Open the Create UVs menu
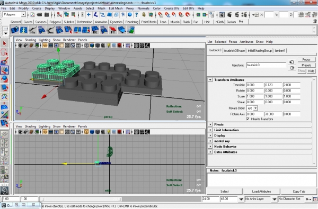Screen dimensions: 318x209 (171, 8)
